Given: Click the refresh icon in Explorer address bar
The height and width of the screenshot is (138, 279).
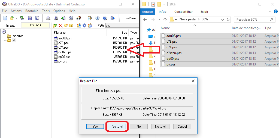Looking at the screenshot, I should point(228,20).
